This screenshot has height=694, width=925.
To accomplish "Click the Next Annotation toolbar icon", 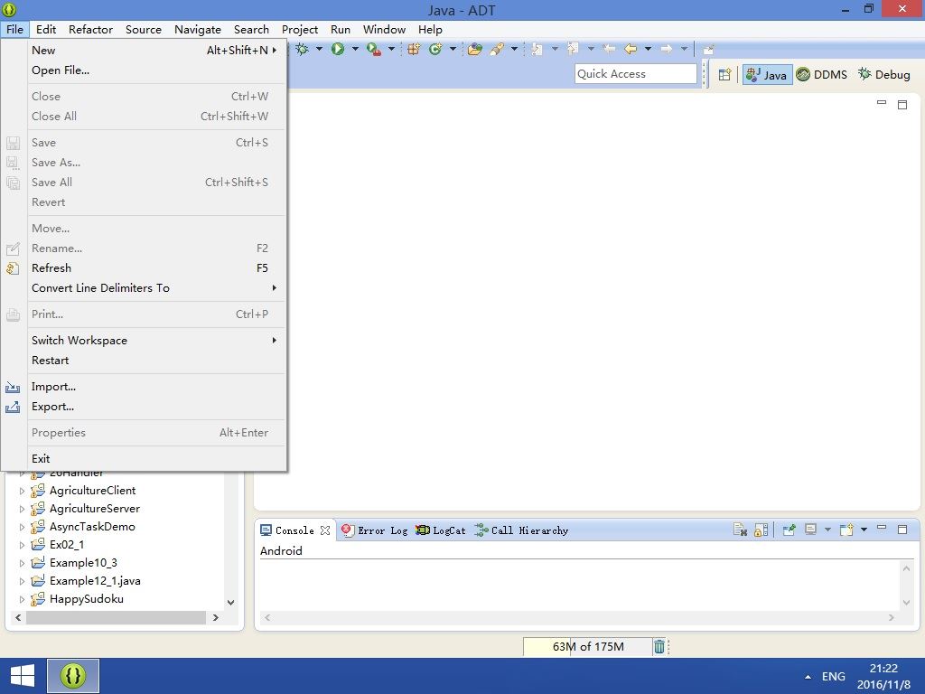I will click(537, 49).
